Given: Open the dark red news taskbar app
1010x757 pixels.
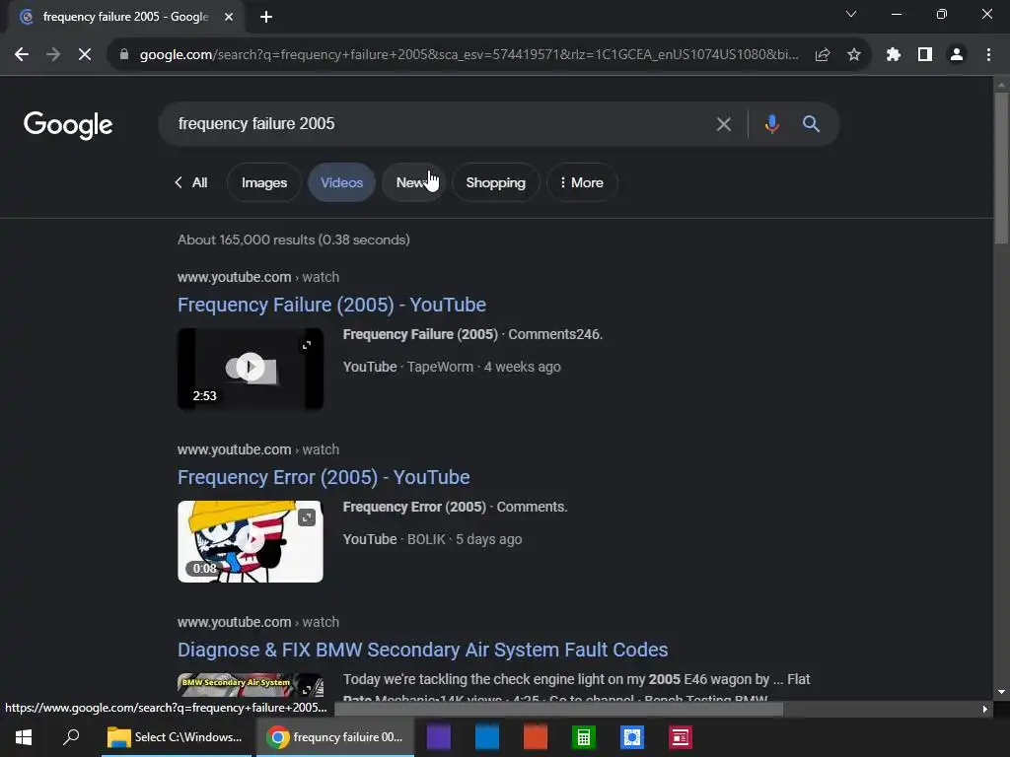Looking at the screenshot, I should tap(681, 737).
